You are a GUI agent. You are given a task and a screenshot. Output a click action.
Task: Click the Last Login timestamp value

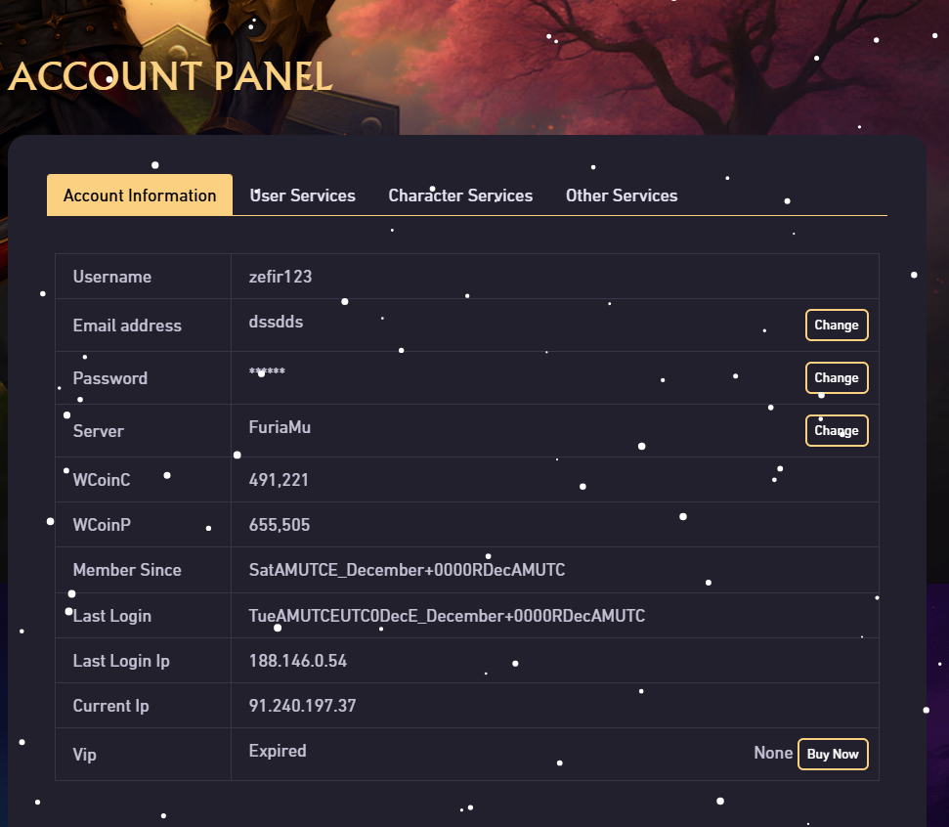447,616
